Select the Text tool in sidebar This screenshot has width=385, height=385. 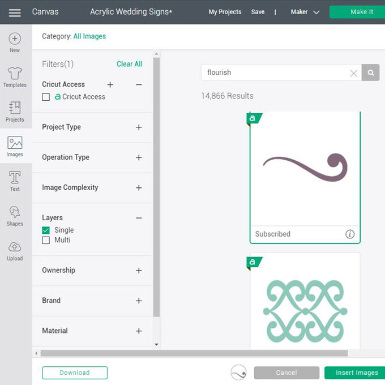pyautogui.click(x=15, y=178)
